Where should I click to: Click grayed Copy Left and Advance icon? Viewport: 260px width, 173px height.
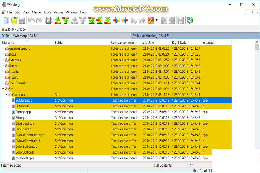pos(142,20)
